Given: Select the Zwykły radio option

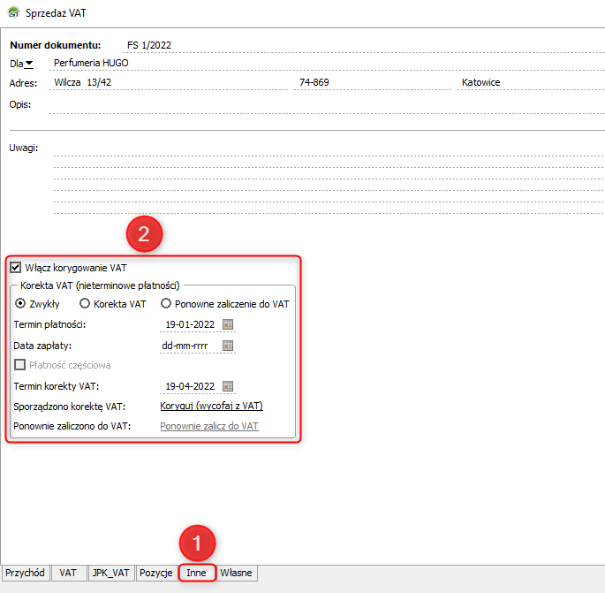Looking at the screenshot, I should (20, 303).
